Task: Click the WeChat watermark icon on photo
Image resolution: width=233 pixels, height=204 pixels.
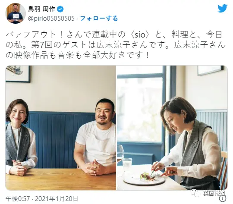Action: (196, 193)
